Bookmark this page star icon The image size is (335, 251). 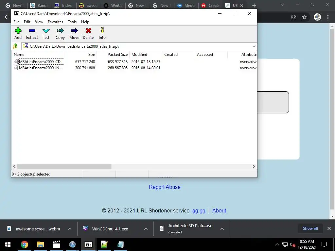point(304,17)
